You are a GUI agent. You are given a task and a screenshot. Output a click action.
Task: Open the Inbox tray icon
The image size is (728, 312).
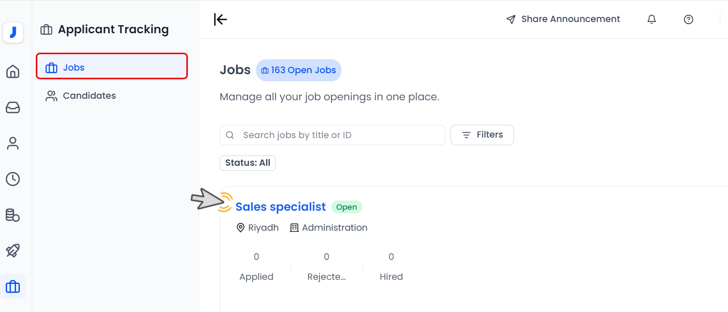click(x=13, y=107)
